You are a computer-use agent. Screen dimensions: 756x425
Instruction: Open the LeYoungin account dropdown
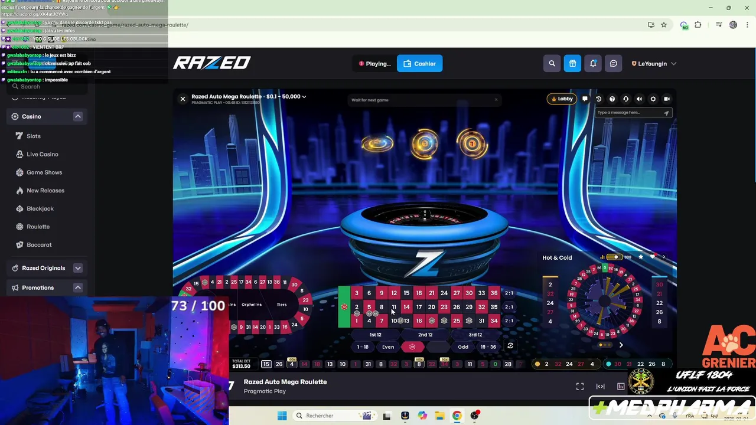[654, 64]
